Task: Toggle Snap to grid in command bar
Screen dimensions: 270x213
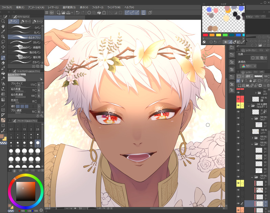Action: click(137, 12)
